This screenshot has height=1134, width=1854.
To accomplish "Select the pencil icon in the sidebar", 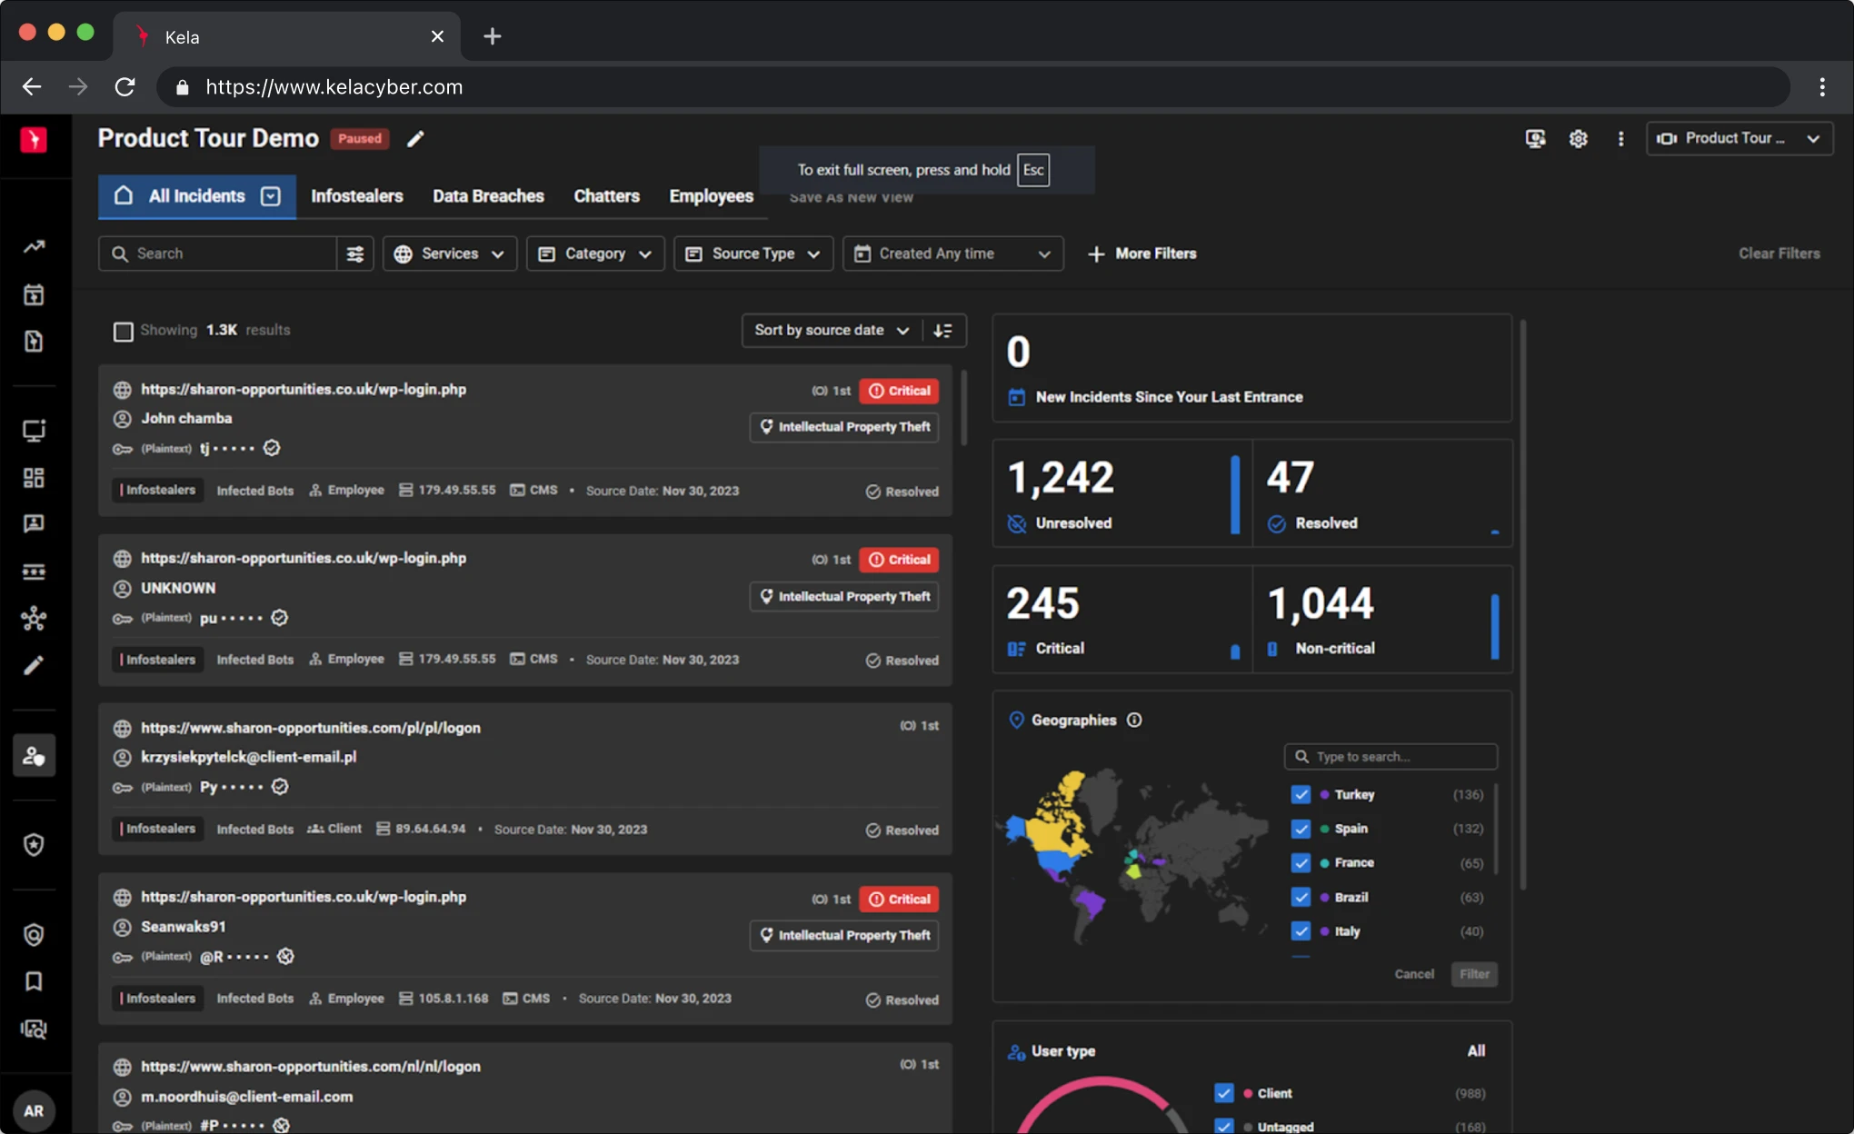I will coord(34,665).
